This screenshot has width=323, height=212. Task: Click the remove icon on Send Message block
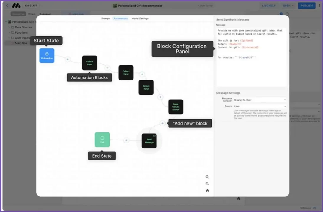coord(154,136)
